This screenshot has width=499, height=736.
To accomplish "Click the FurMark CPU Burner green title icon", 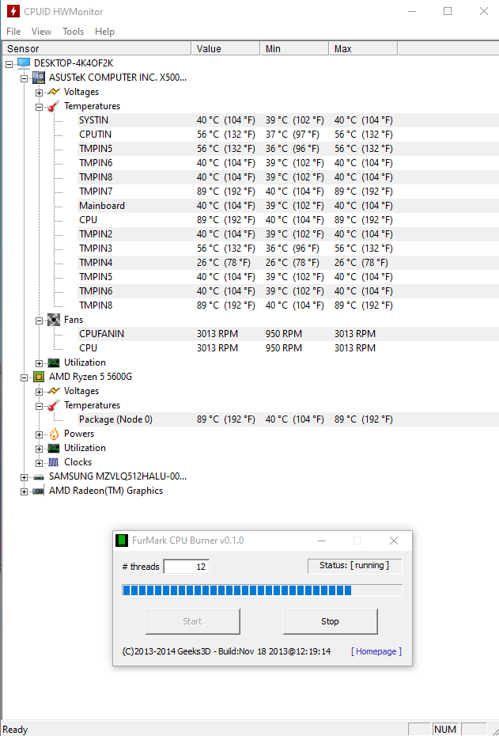I will [122, 541].
